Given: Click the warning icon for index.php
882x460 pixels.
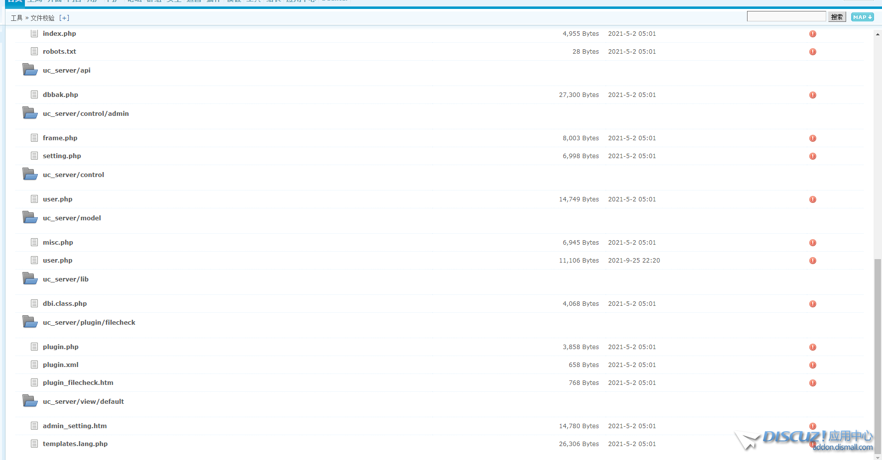Looking at the screenshot, I should [x=812, y=34].
